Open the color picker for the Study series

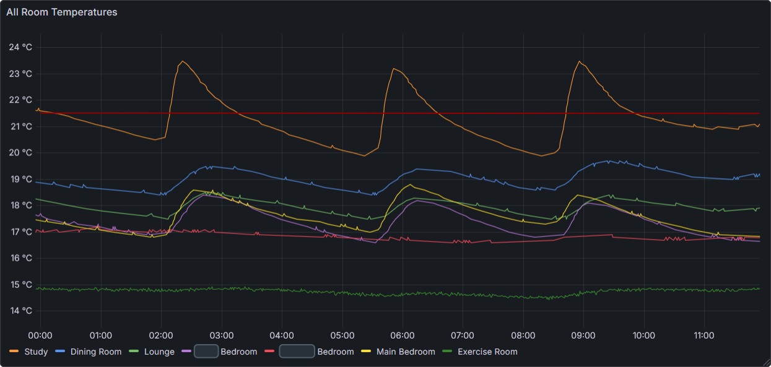(x=14, y=351)
